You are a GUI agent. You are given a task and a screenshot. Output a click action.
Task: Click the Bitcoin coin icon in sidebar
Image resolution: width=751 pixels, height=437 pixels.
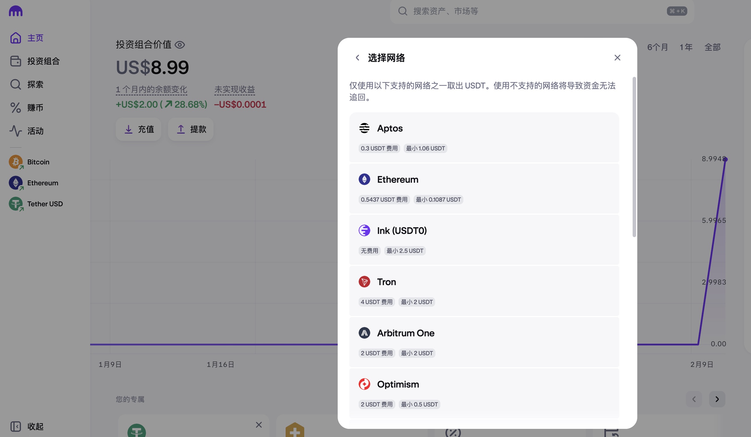(x=15, y=162)
